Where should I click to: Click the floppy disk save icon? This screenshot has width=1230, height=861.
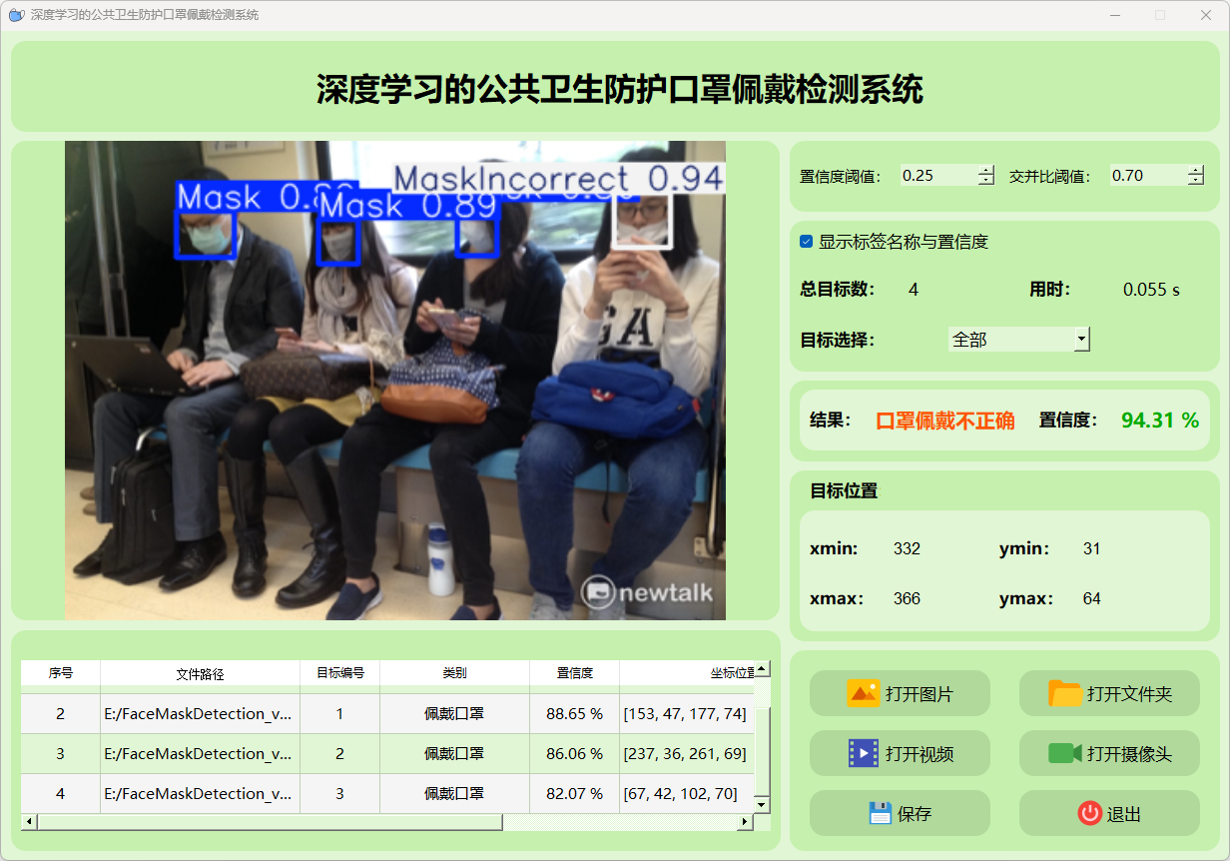tap(880, 813)
